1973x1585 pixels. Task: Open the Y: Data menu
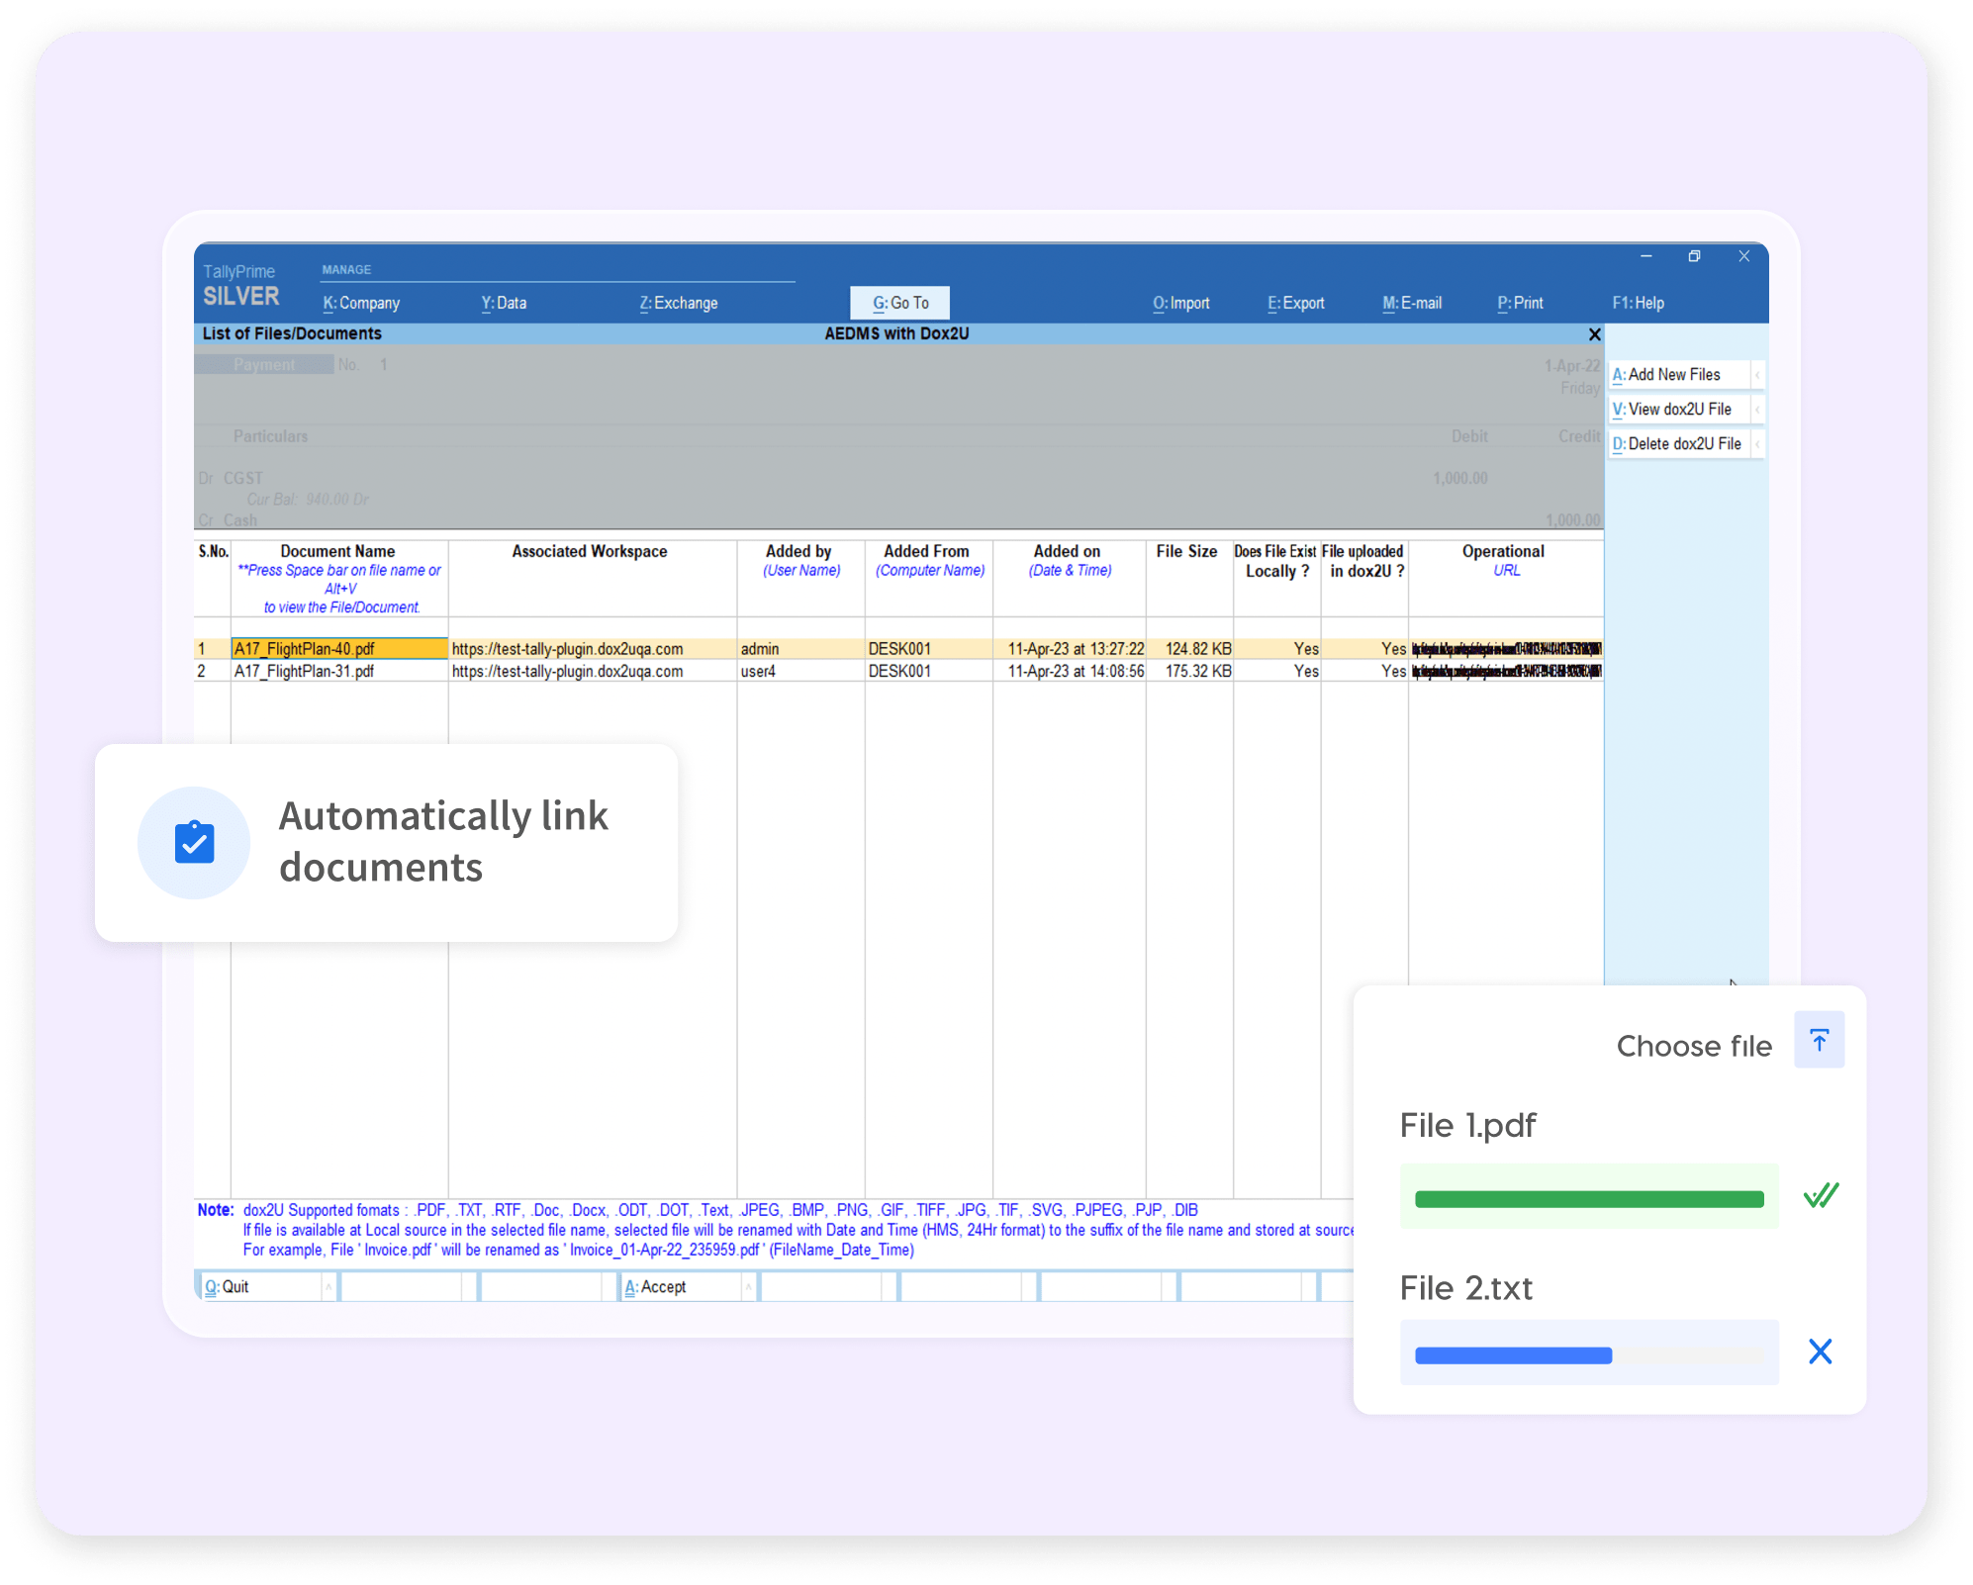504,303
